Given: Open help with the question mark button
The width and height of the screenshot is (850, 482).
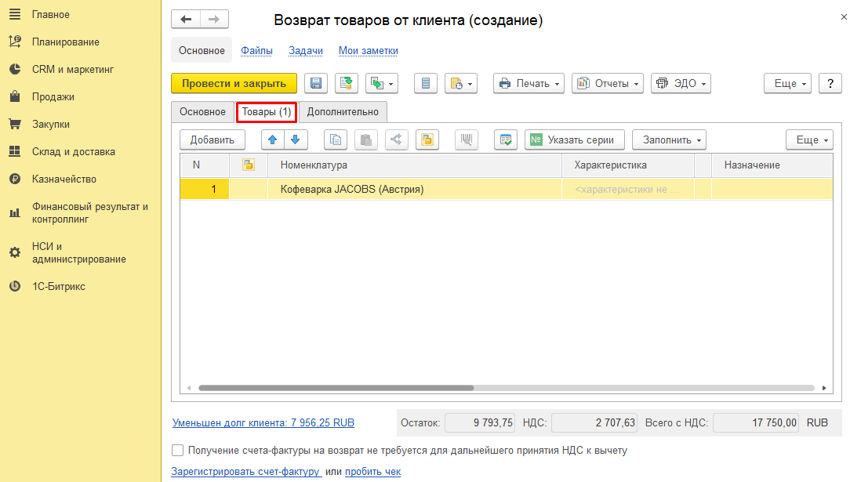Looking at the screenshot, I should 830,83.
